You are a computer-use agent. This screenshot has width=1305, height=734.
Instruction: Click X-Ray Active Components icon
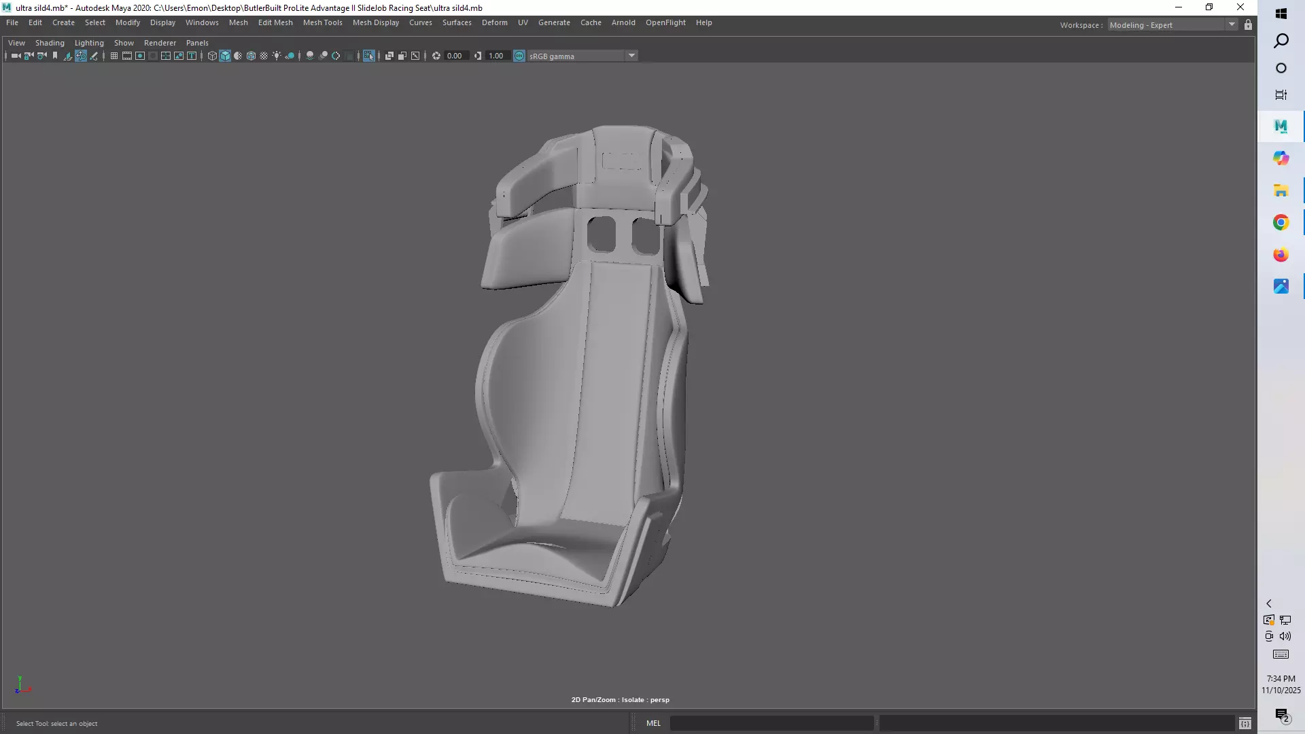[x=402, y=56]
